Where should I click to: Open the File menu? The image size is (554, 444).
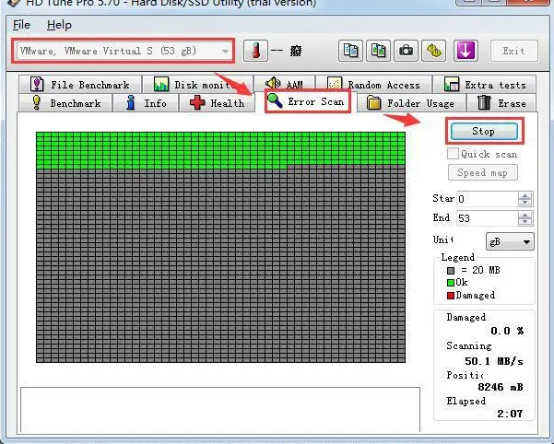(21, 25)
